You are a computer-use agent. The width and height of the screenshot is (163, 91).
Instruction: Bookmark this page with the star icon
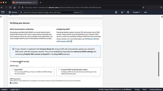pos(143,7)
